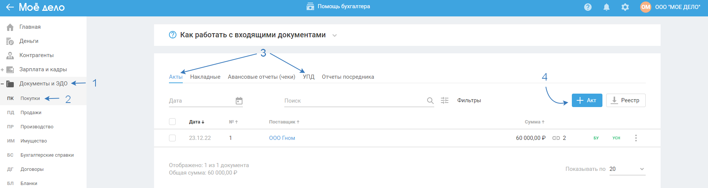Open settings gear icon in header
The height and width of the screenshot is (188, 708).
click(x=625, y=7)
